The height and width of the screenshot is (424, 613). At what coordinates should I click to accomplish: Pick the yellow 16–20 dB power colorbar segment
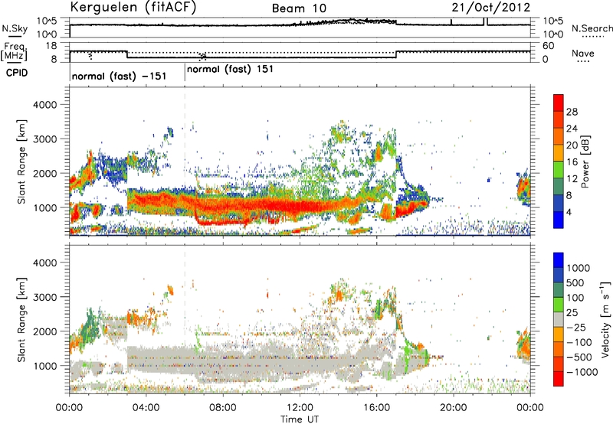pyautogui.click(x=559, y=153)
